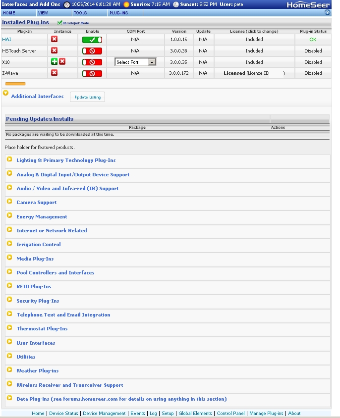Expand Internet or Network Related arrow icon
Viewport: 340px width, 418px height.
[x=9, y=229]
